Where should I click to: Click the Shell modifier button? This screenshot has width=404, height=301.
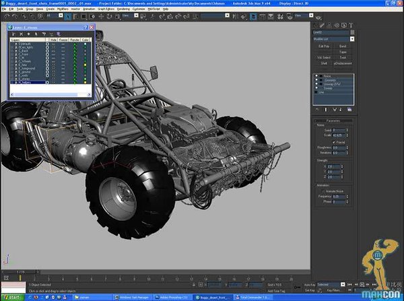click(324, 63)
